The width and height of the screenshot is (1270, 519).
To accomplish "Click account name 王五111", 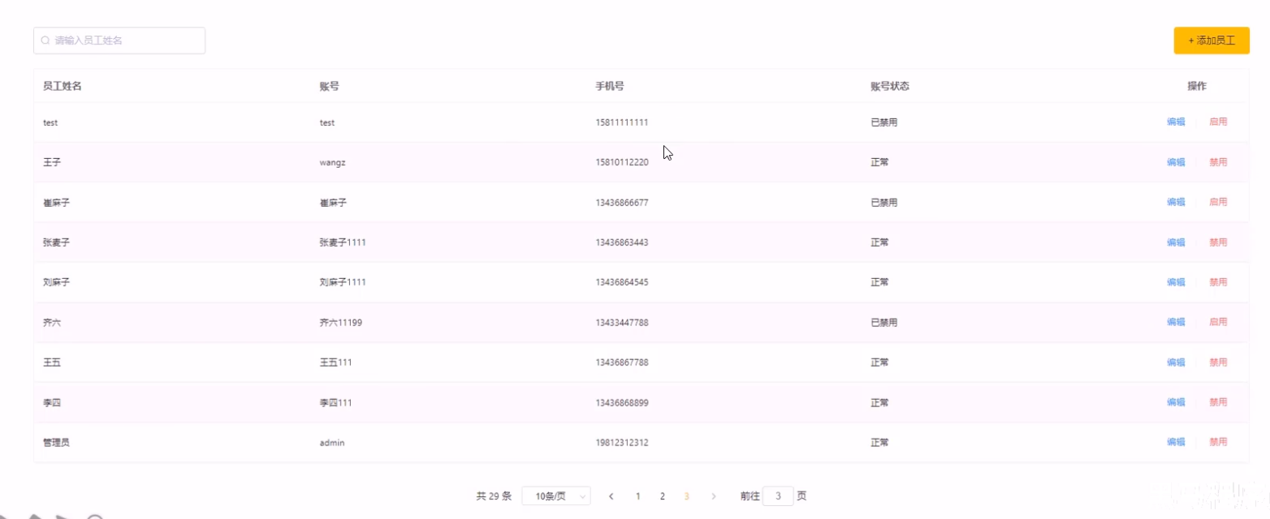I will (335, 362).
